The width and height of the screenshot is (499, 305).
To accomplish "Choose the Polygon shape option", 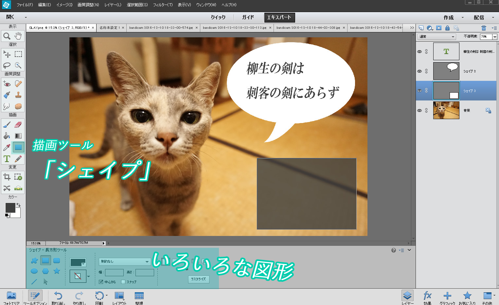I will click(x=45, y=271).
